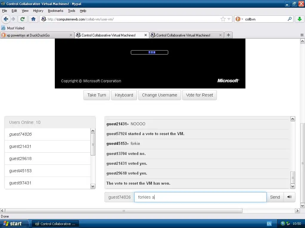Viewport: 305px width, 228px height.
Task: Open the Home page icon
Action: [33, 19]
